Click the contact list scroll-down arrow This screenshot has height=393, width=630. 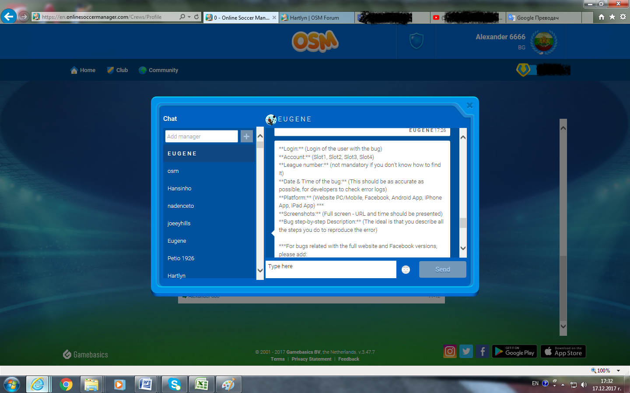[260, 270]
